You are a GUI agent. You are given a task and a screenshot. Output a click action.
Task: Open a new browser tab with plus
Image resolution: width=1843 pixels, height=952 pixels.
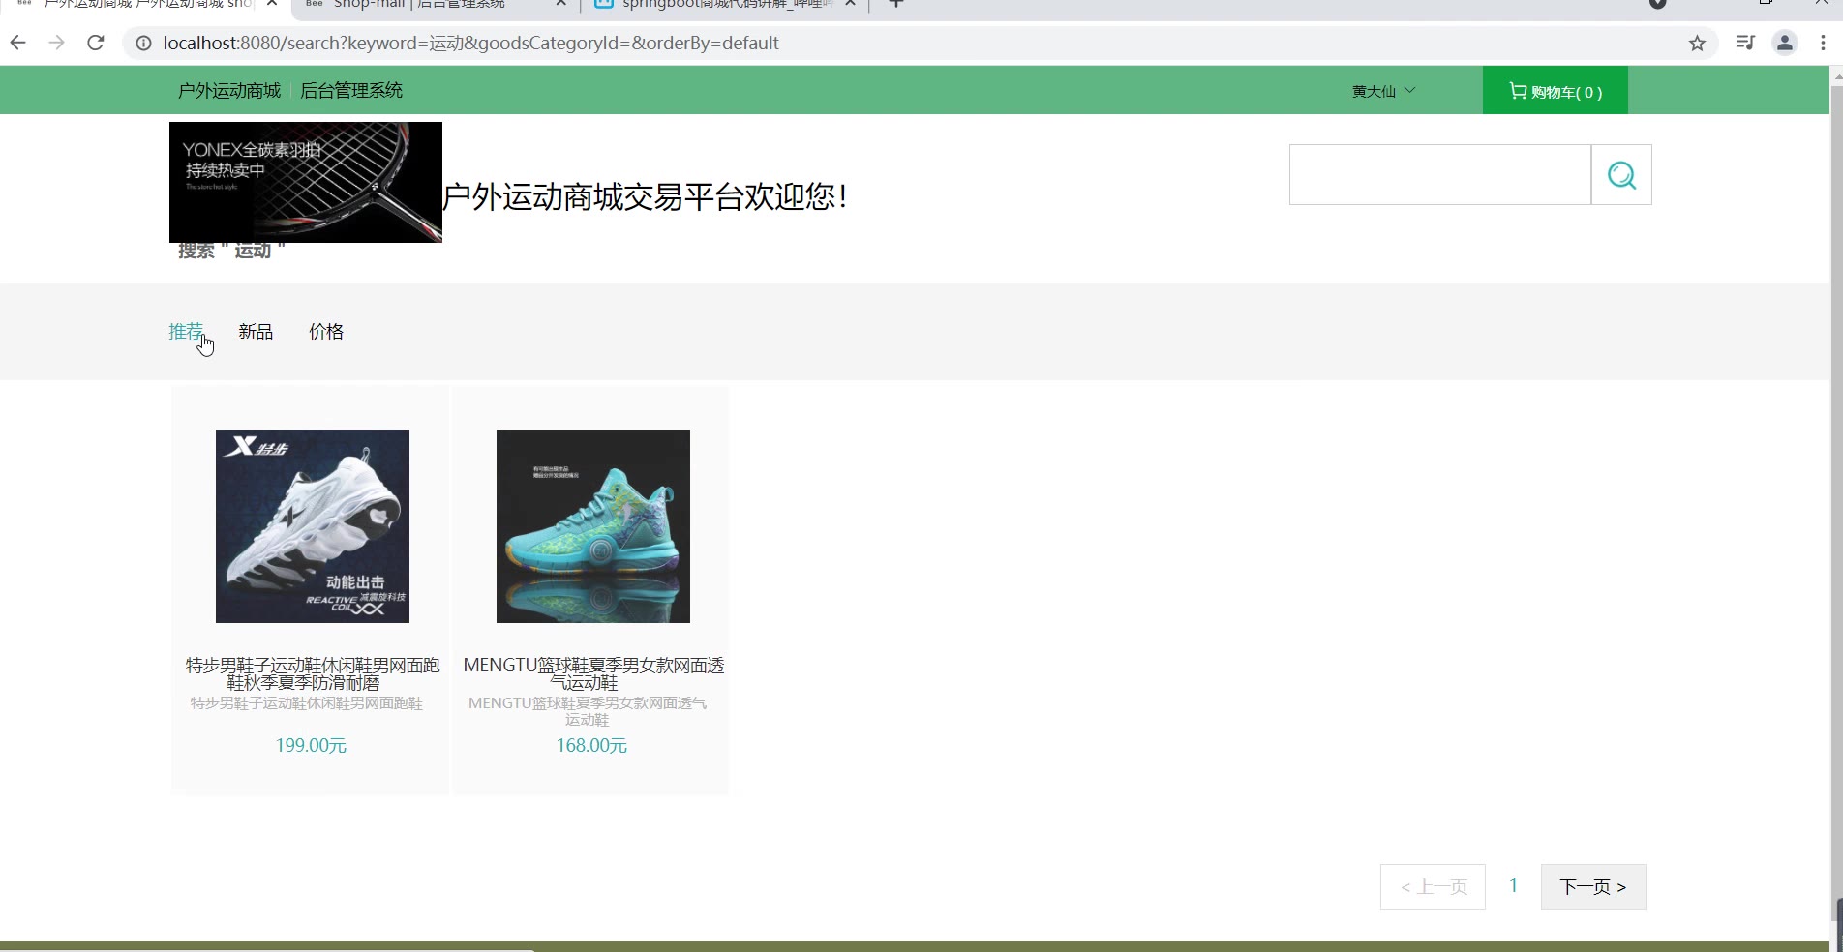[896, 4]
